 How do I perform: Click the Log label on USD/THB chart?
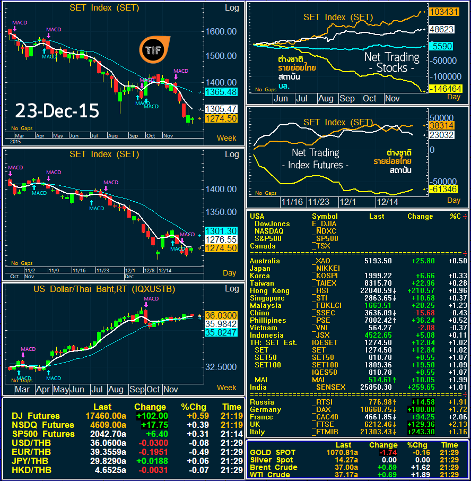click(232, 289)
